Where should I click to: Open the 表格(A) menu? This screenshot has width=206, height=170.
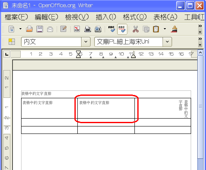coord(165,17)
